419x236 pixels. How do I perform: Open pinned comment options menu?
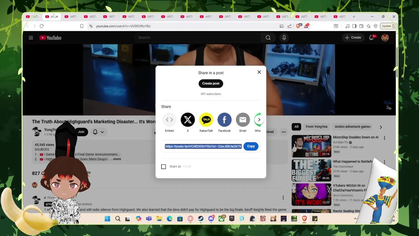pyautogui.click(x=283, y=198)
